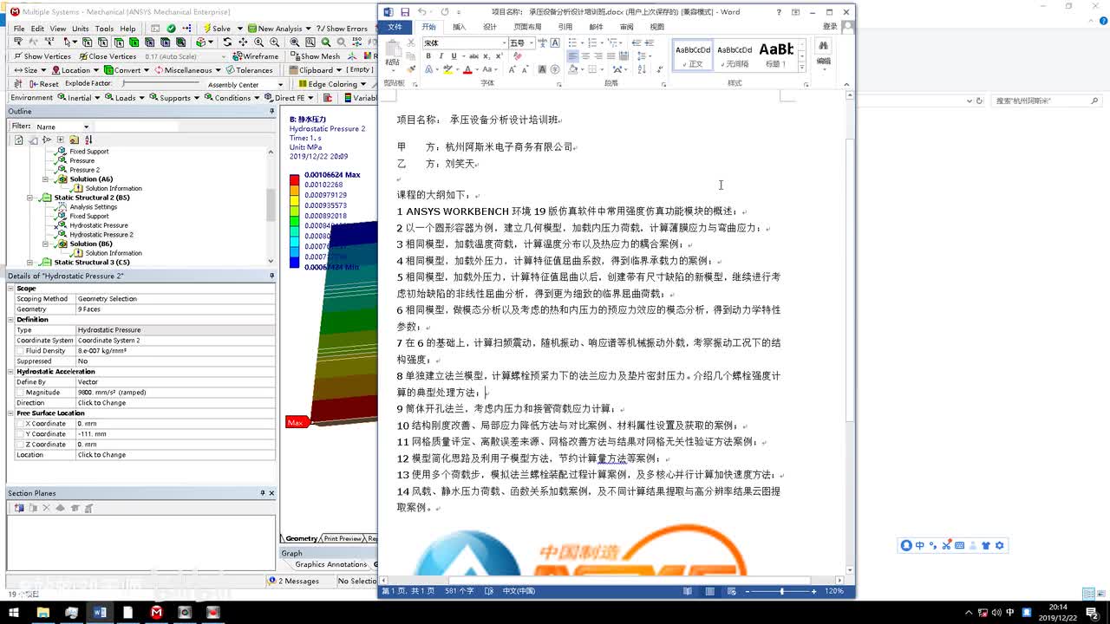The height and width of the screenshot is (624, 1110).
Task: Switch to the 插入 tab in Word
Action: click(x=460, y=27)
